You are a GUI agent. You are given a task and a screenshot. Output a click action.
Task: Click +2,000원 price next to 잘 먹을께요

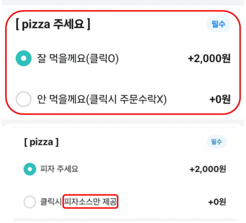[209, 58]
